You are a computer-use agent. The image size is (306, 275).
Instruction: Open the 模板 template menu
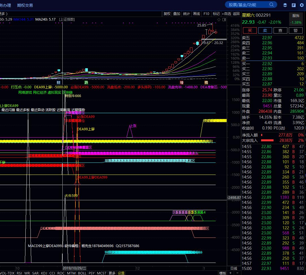223,273
